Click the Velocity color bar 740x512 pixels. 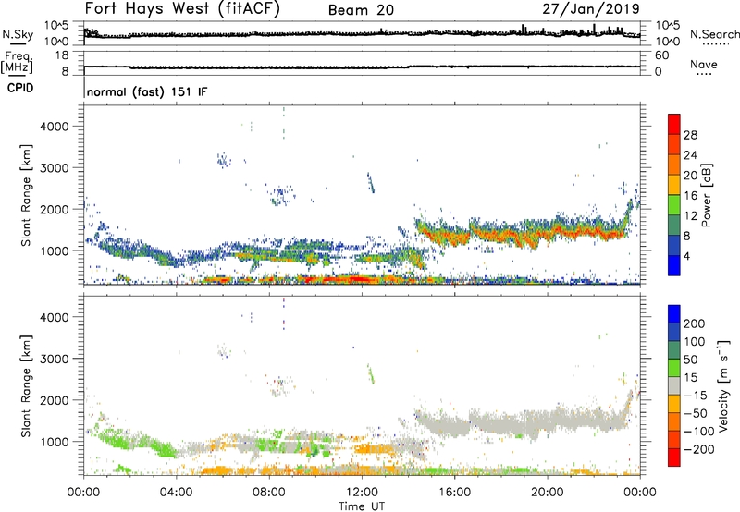(x=674, y=385)
